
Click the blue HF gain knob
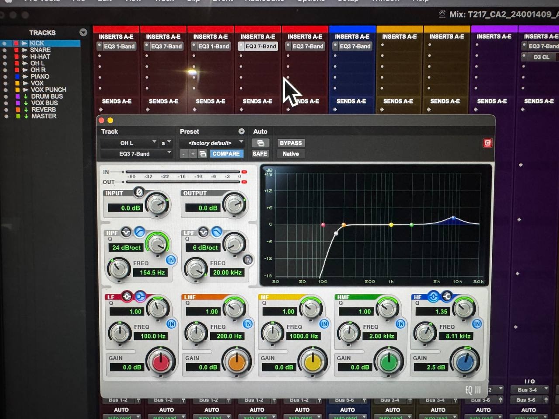465,362
